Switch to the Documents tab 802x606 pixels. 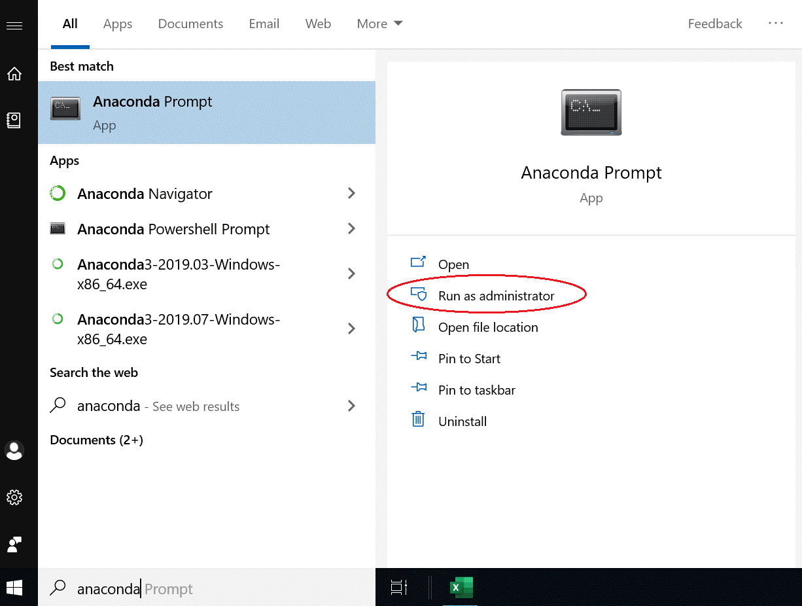190,24
